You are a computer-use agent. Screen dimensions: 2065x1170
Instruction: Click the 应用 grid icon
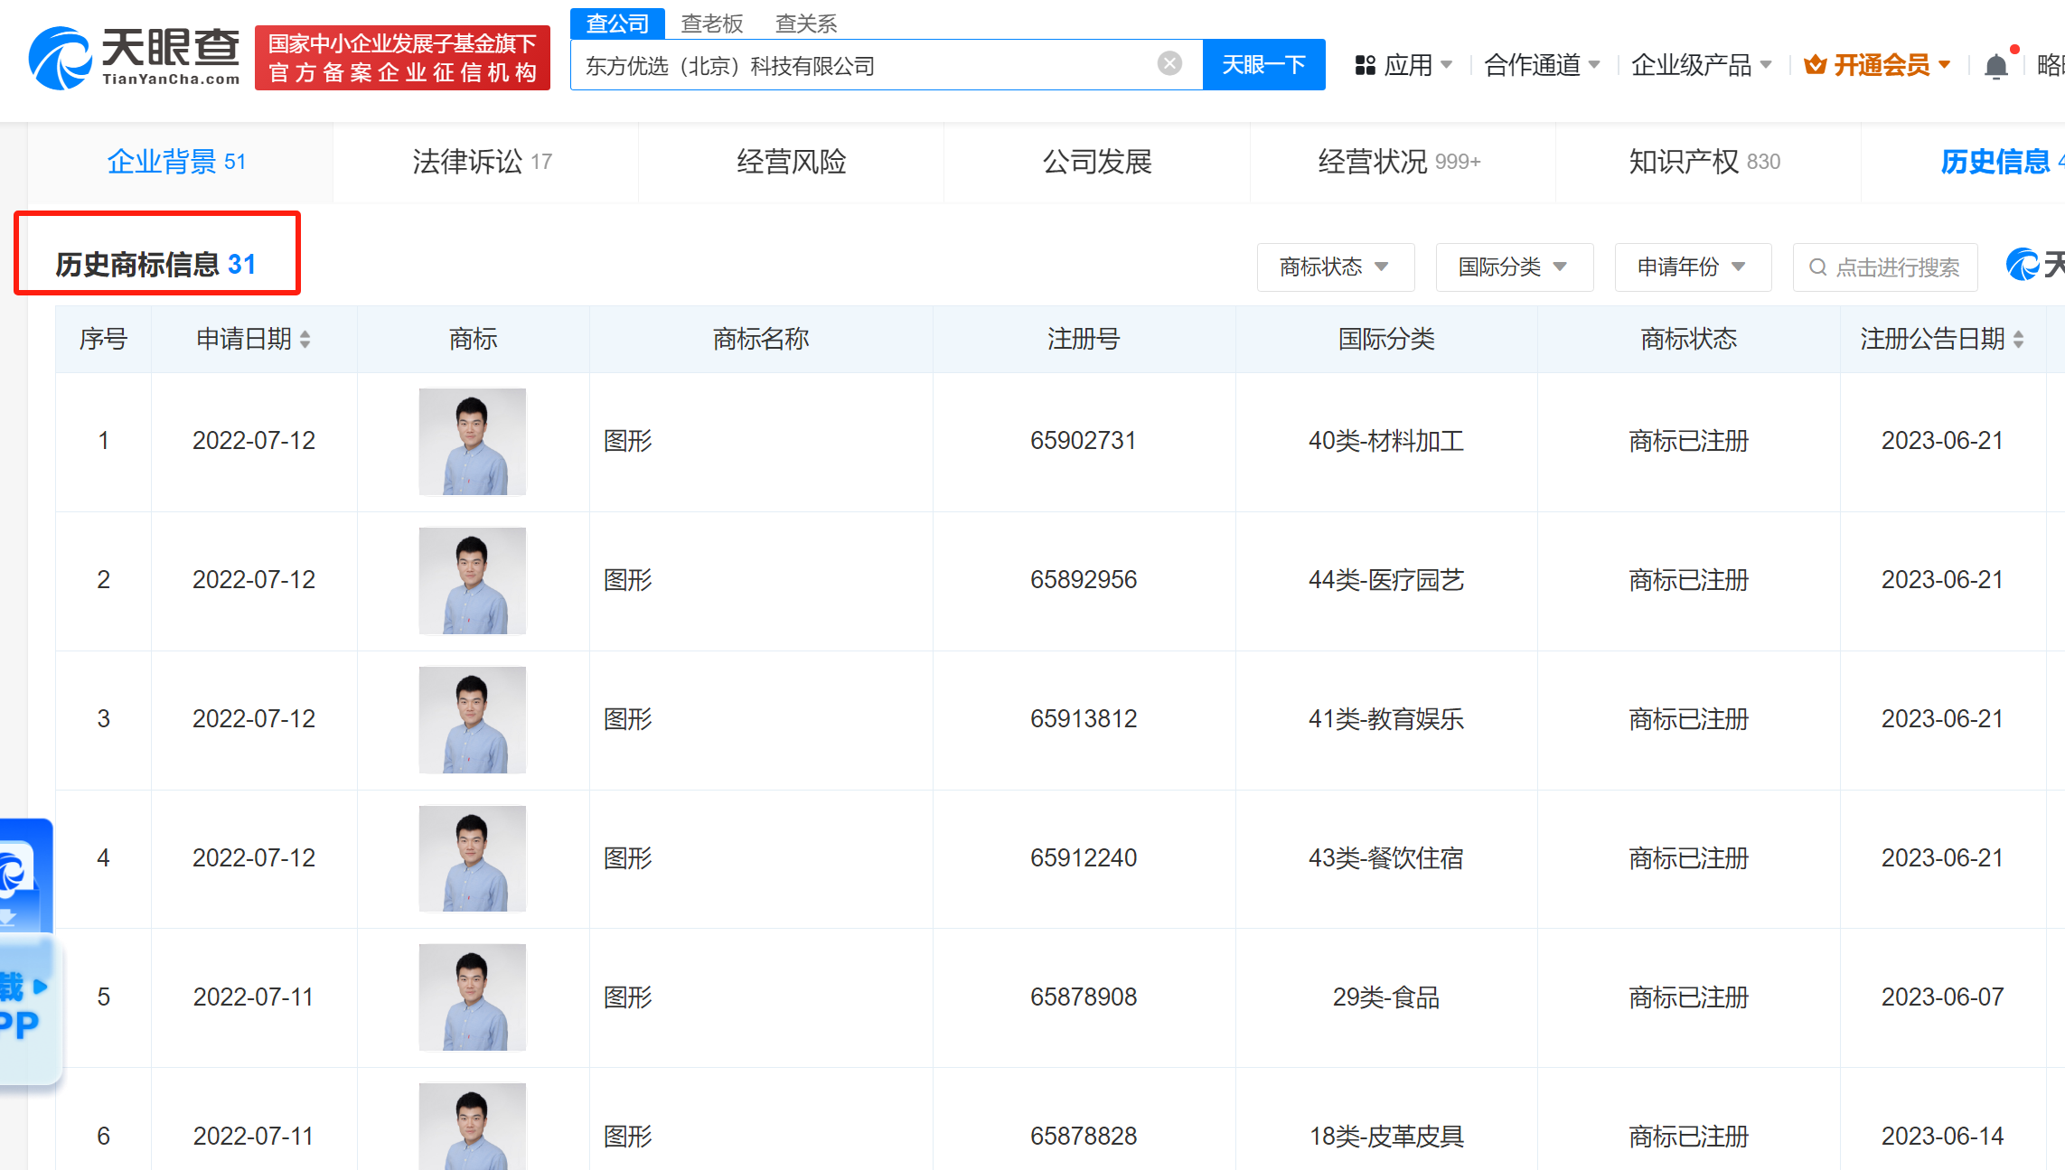pos(1365,65)
